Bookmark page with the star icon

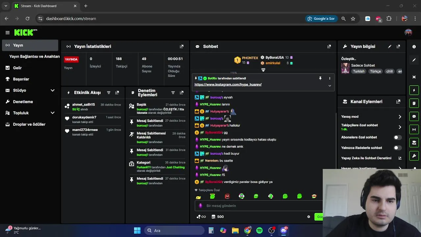point(353,19)
